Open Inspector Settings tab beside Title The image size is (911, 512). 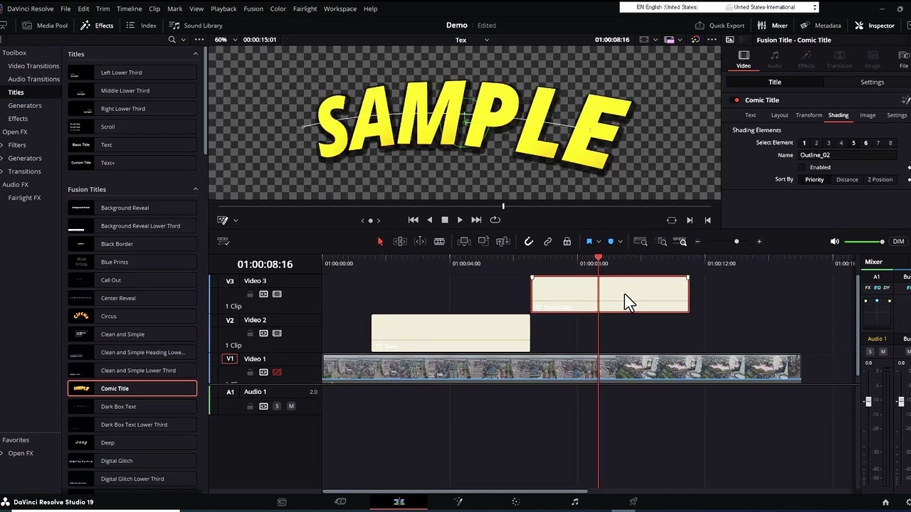[x=872, y=82]
